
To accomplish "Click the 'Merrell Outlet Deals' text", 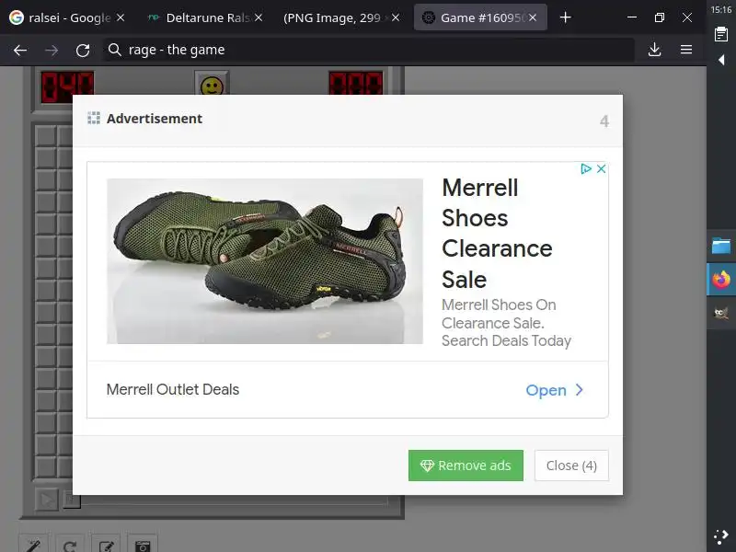I will (173, 389).
